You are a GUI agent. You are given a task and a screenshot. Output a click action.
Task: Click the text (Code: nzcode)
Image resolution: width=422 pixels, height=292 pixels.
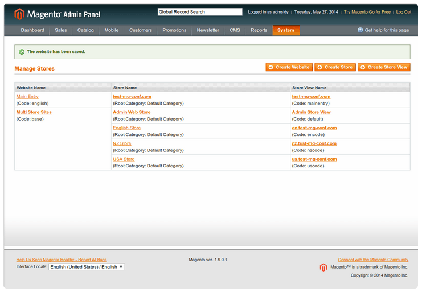click(308, 150)
